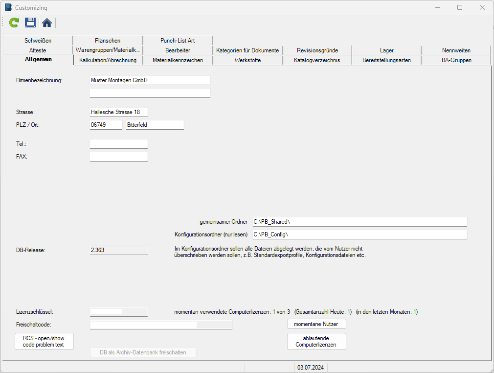Click the home icon in toolbar

click(x=46, y=23)
